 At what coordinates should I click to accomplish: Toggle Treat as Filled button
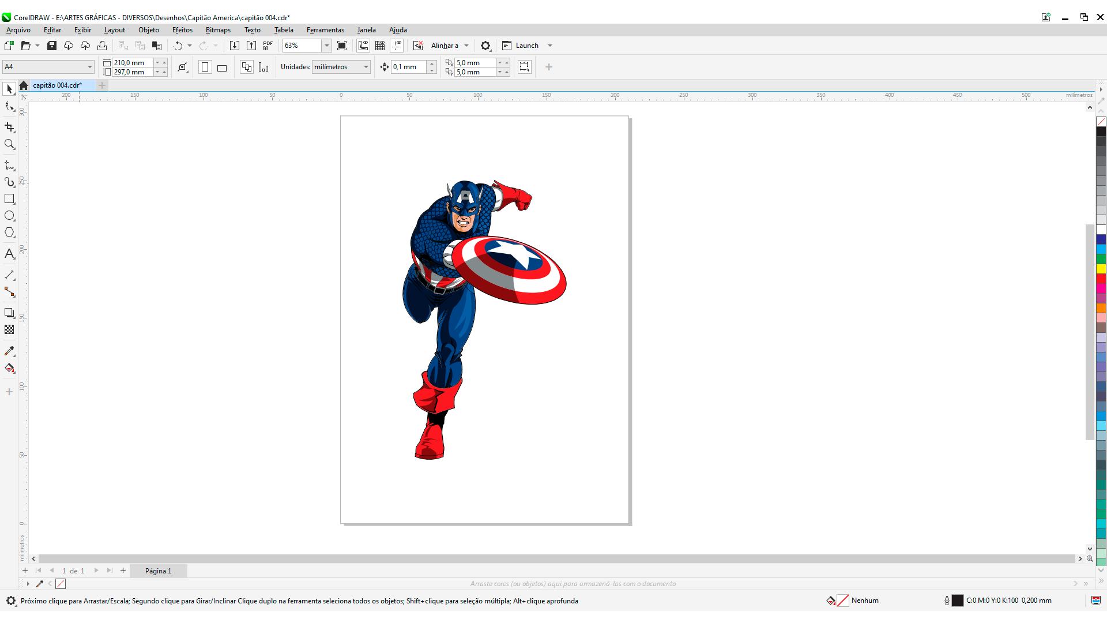(x=524, y=67)
